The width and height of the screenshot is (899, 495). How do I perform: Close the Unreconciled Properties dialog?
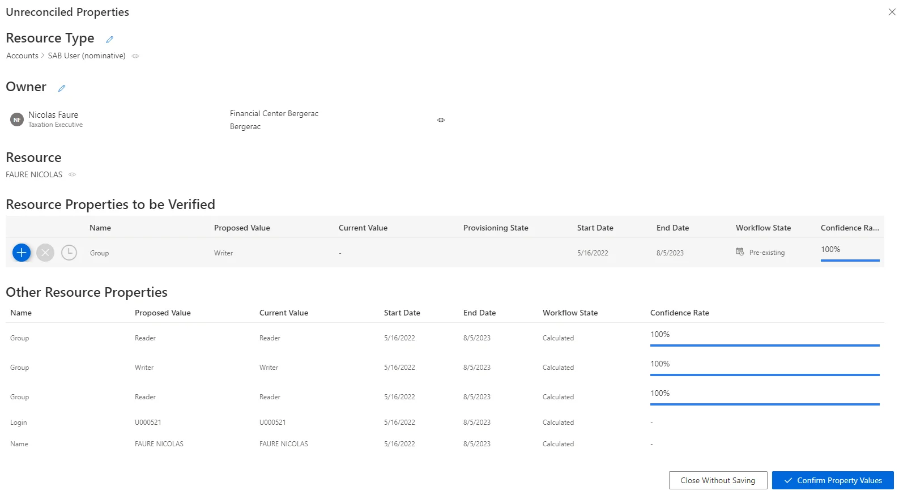tap(892, 12)
